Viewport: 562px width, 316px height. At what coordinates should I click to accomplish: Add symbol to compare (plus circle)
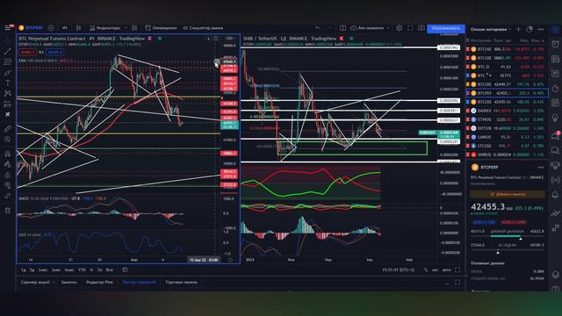(51, 27)
